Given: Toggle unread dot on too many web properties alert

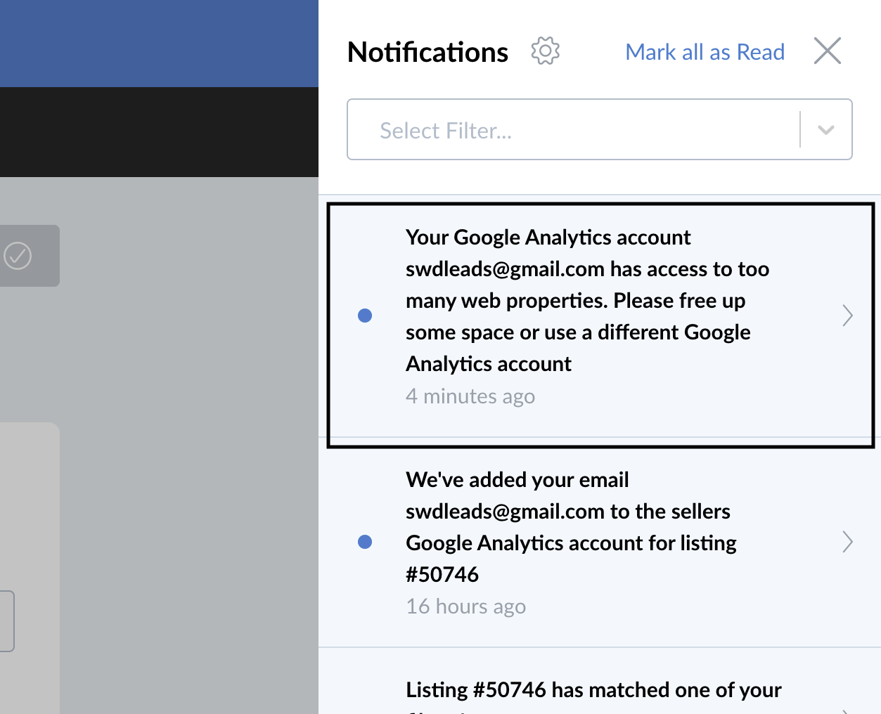Looking at the screenshot, I should 365,316.
